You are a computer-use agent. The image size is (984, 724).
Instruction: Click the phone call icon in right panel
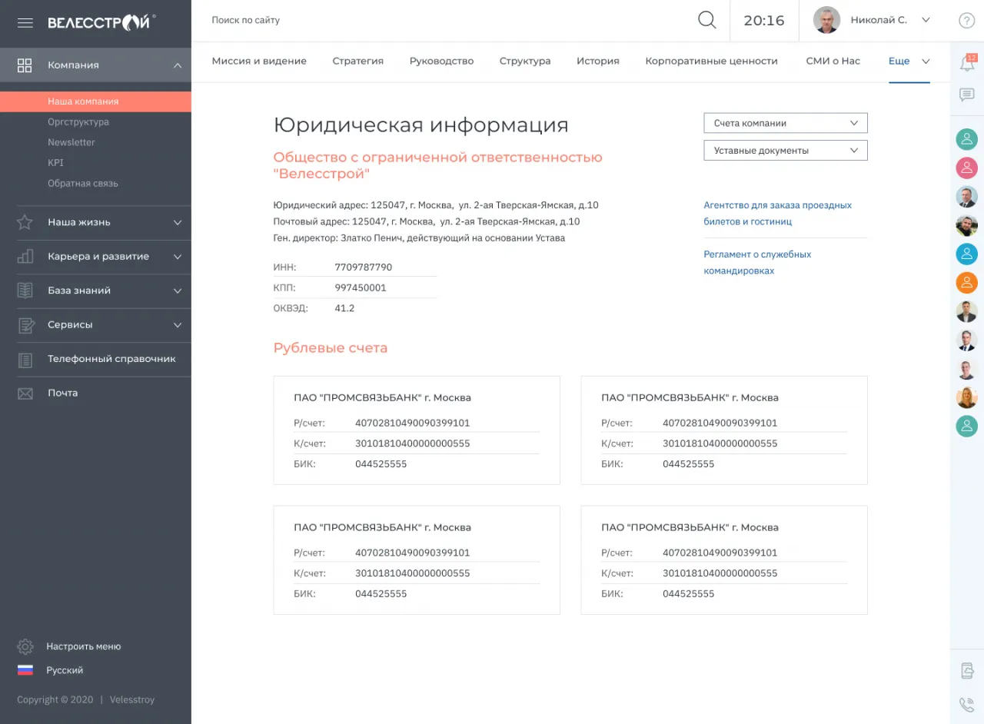(966, 704)
